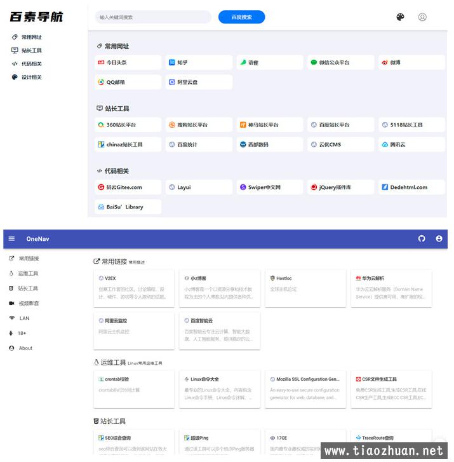The image size is (454, 462).
Task: Open the 360站长平台 card
Action: click(x=128, y=125)
